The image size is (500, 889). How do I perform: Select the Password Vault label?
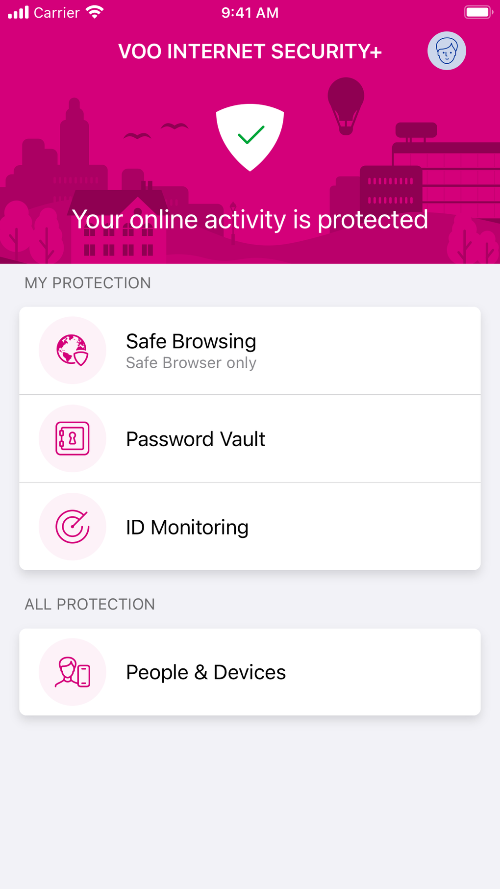click(196, 439)
